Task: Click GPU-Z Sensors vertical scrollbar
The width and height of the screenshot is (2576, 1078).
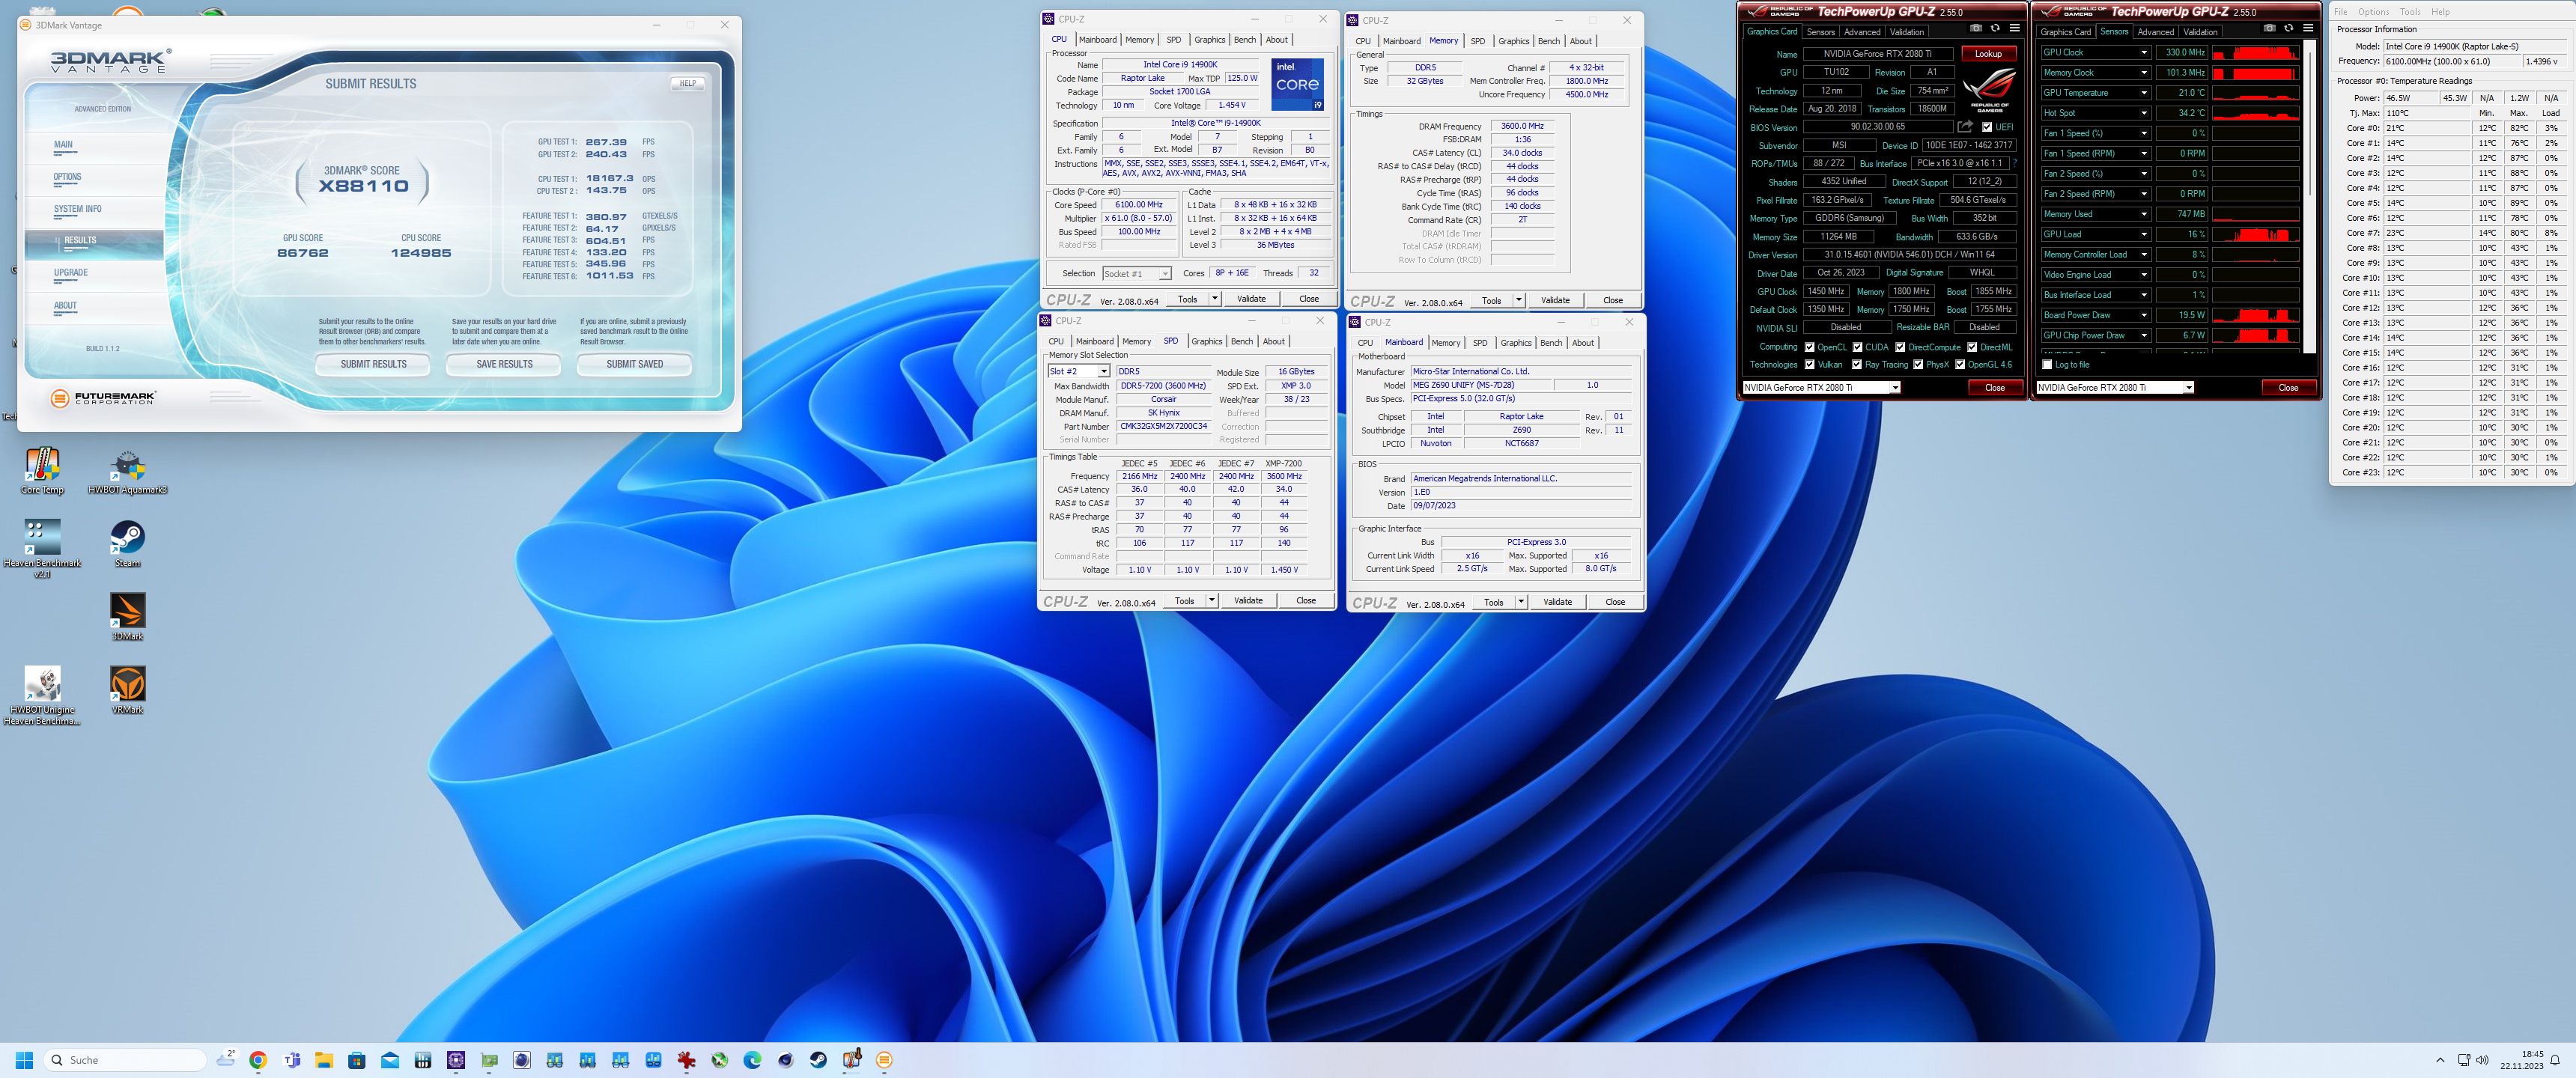Action: coord(2309,196)
